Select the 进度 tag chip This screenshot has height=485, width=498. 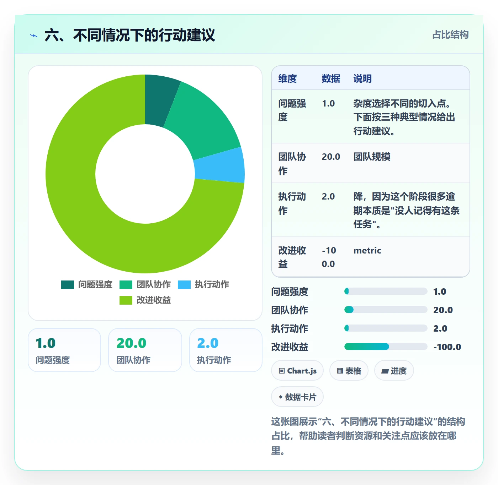click(x=394, y=371)
